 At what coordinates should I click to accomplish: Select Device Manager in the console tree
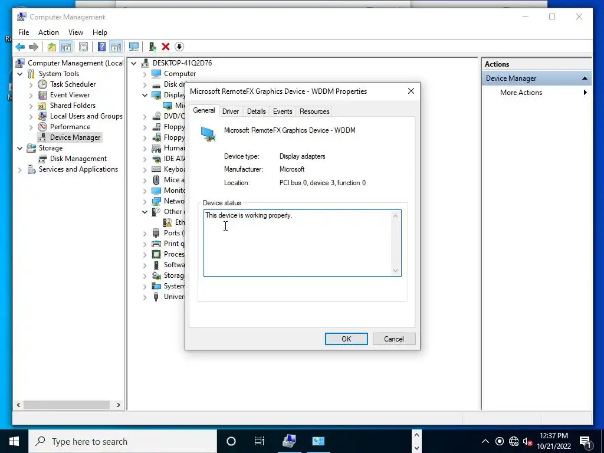coord(75,137)
